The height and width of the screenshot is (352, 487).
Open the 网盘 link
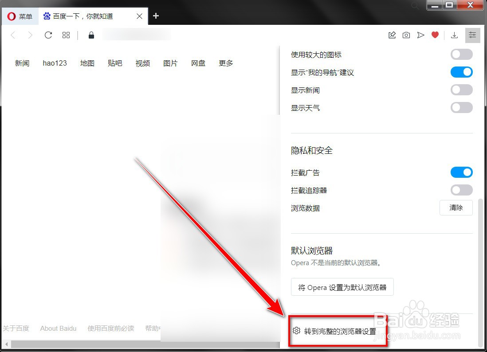coord(198,63)
